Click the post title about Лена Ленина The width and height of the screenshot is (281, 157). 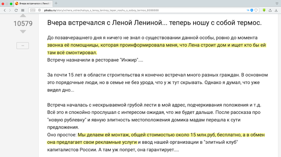[x=154, y=23]
